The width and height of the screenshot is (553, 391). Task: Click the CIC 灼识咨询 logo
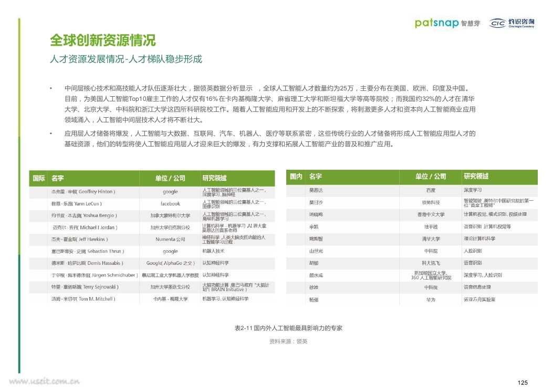512,23
